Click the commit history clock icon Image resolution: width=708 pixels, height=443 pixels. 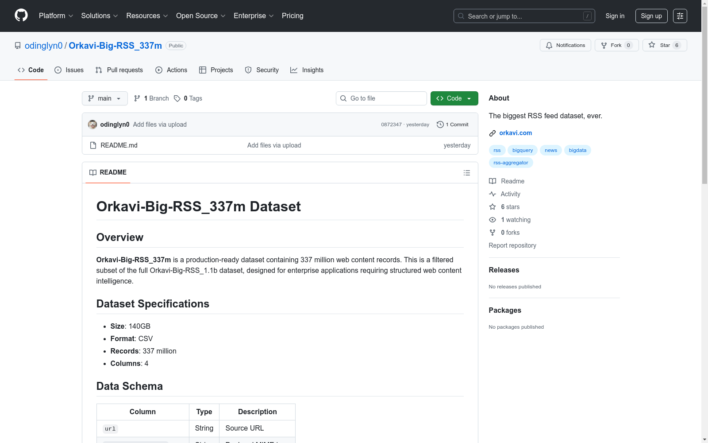click(440, 124)
